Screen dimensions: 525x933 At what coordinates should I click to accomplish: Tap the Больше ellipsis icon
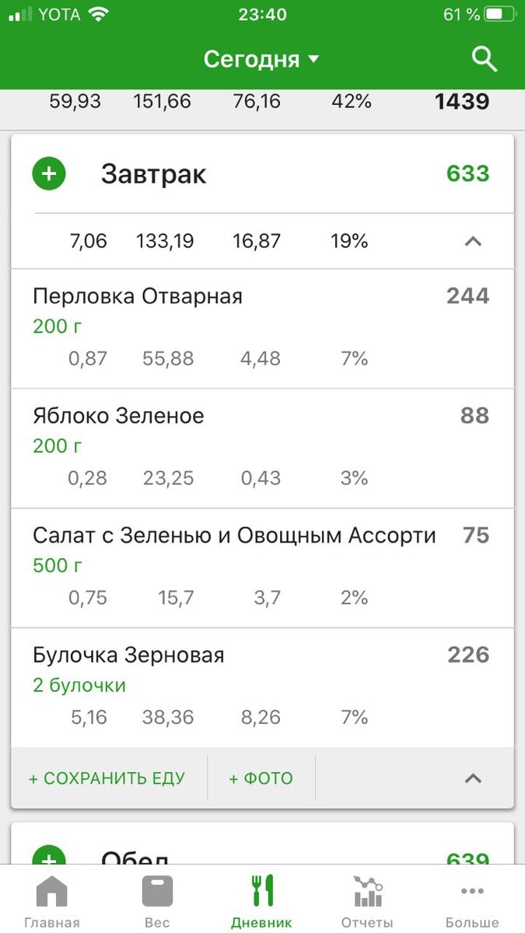[x=472, y=893]
